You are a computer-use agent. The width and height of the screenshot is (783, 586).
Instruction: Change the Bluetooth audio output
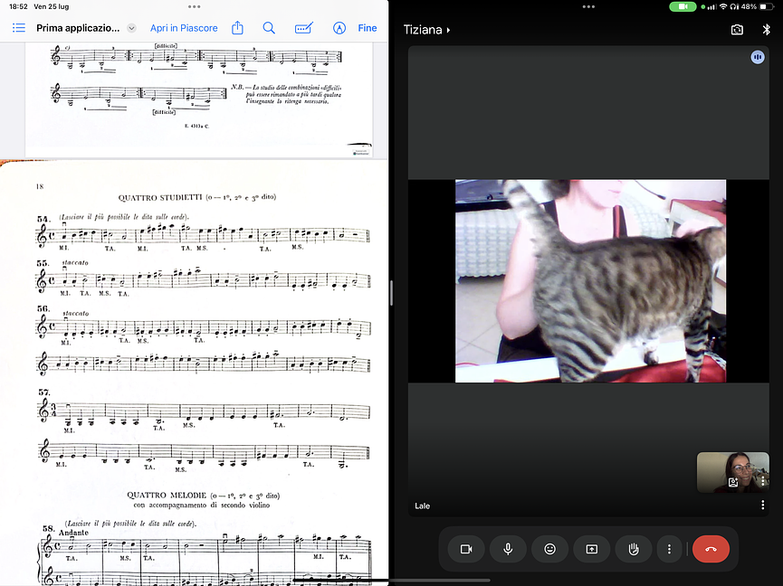[x=767, y=30]
